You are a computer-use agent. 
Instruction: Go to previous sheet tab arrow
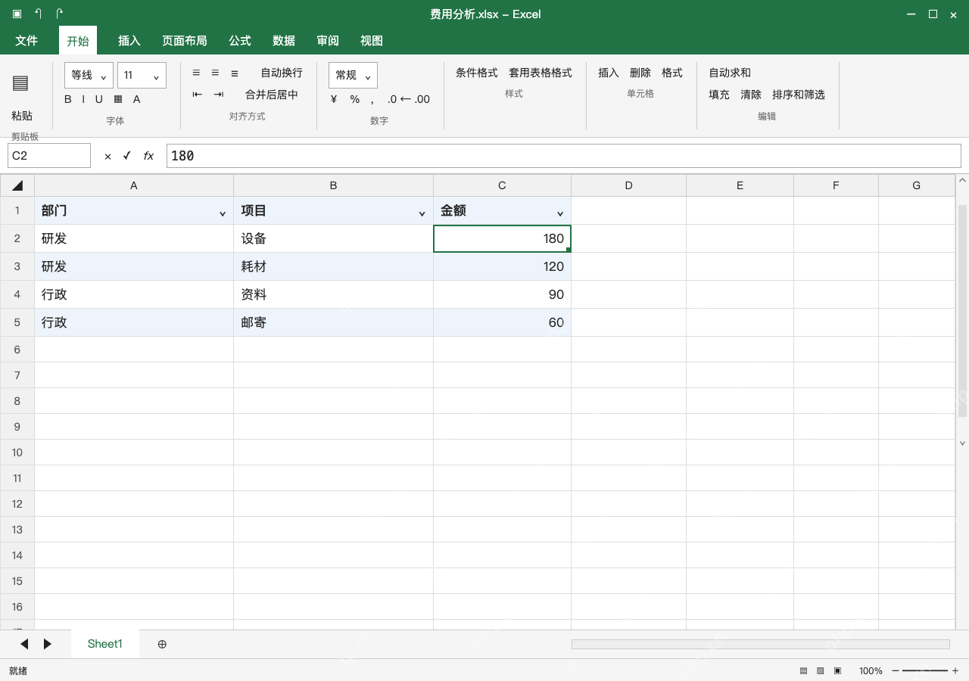(24, 644)
